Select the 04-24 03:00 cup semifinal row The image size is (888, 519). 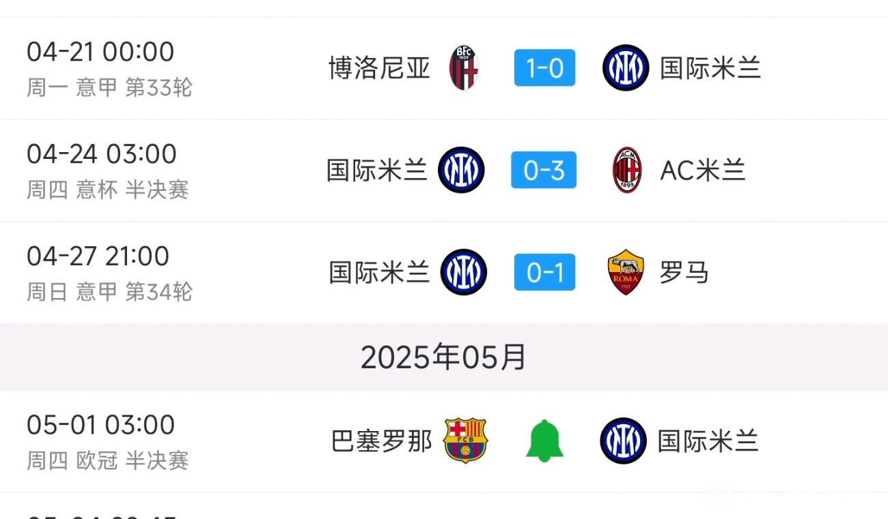tap(444, 170)
